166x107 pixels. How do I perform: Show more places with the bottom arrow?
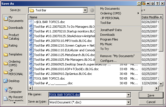14,103
